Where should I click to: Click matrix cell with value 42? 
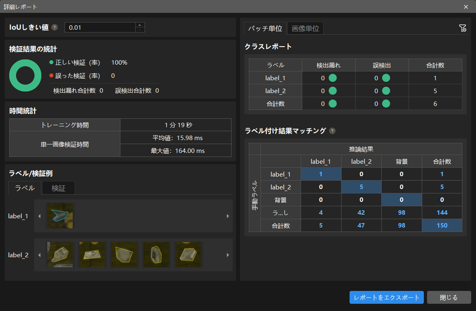[x=361, y=212]
